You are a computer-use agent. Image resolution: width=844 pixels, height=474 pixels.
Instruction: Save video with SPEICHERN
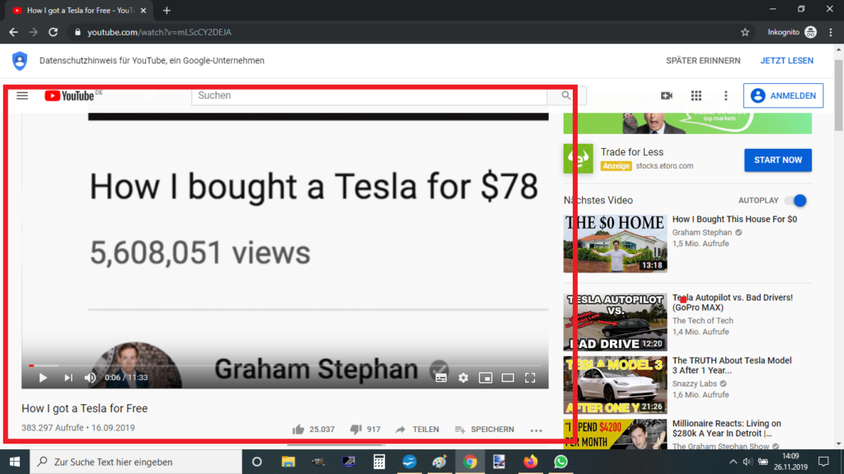[485, 430]
